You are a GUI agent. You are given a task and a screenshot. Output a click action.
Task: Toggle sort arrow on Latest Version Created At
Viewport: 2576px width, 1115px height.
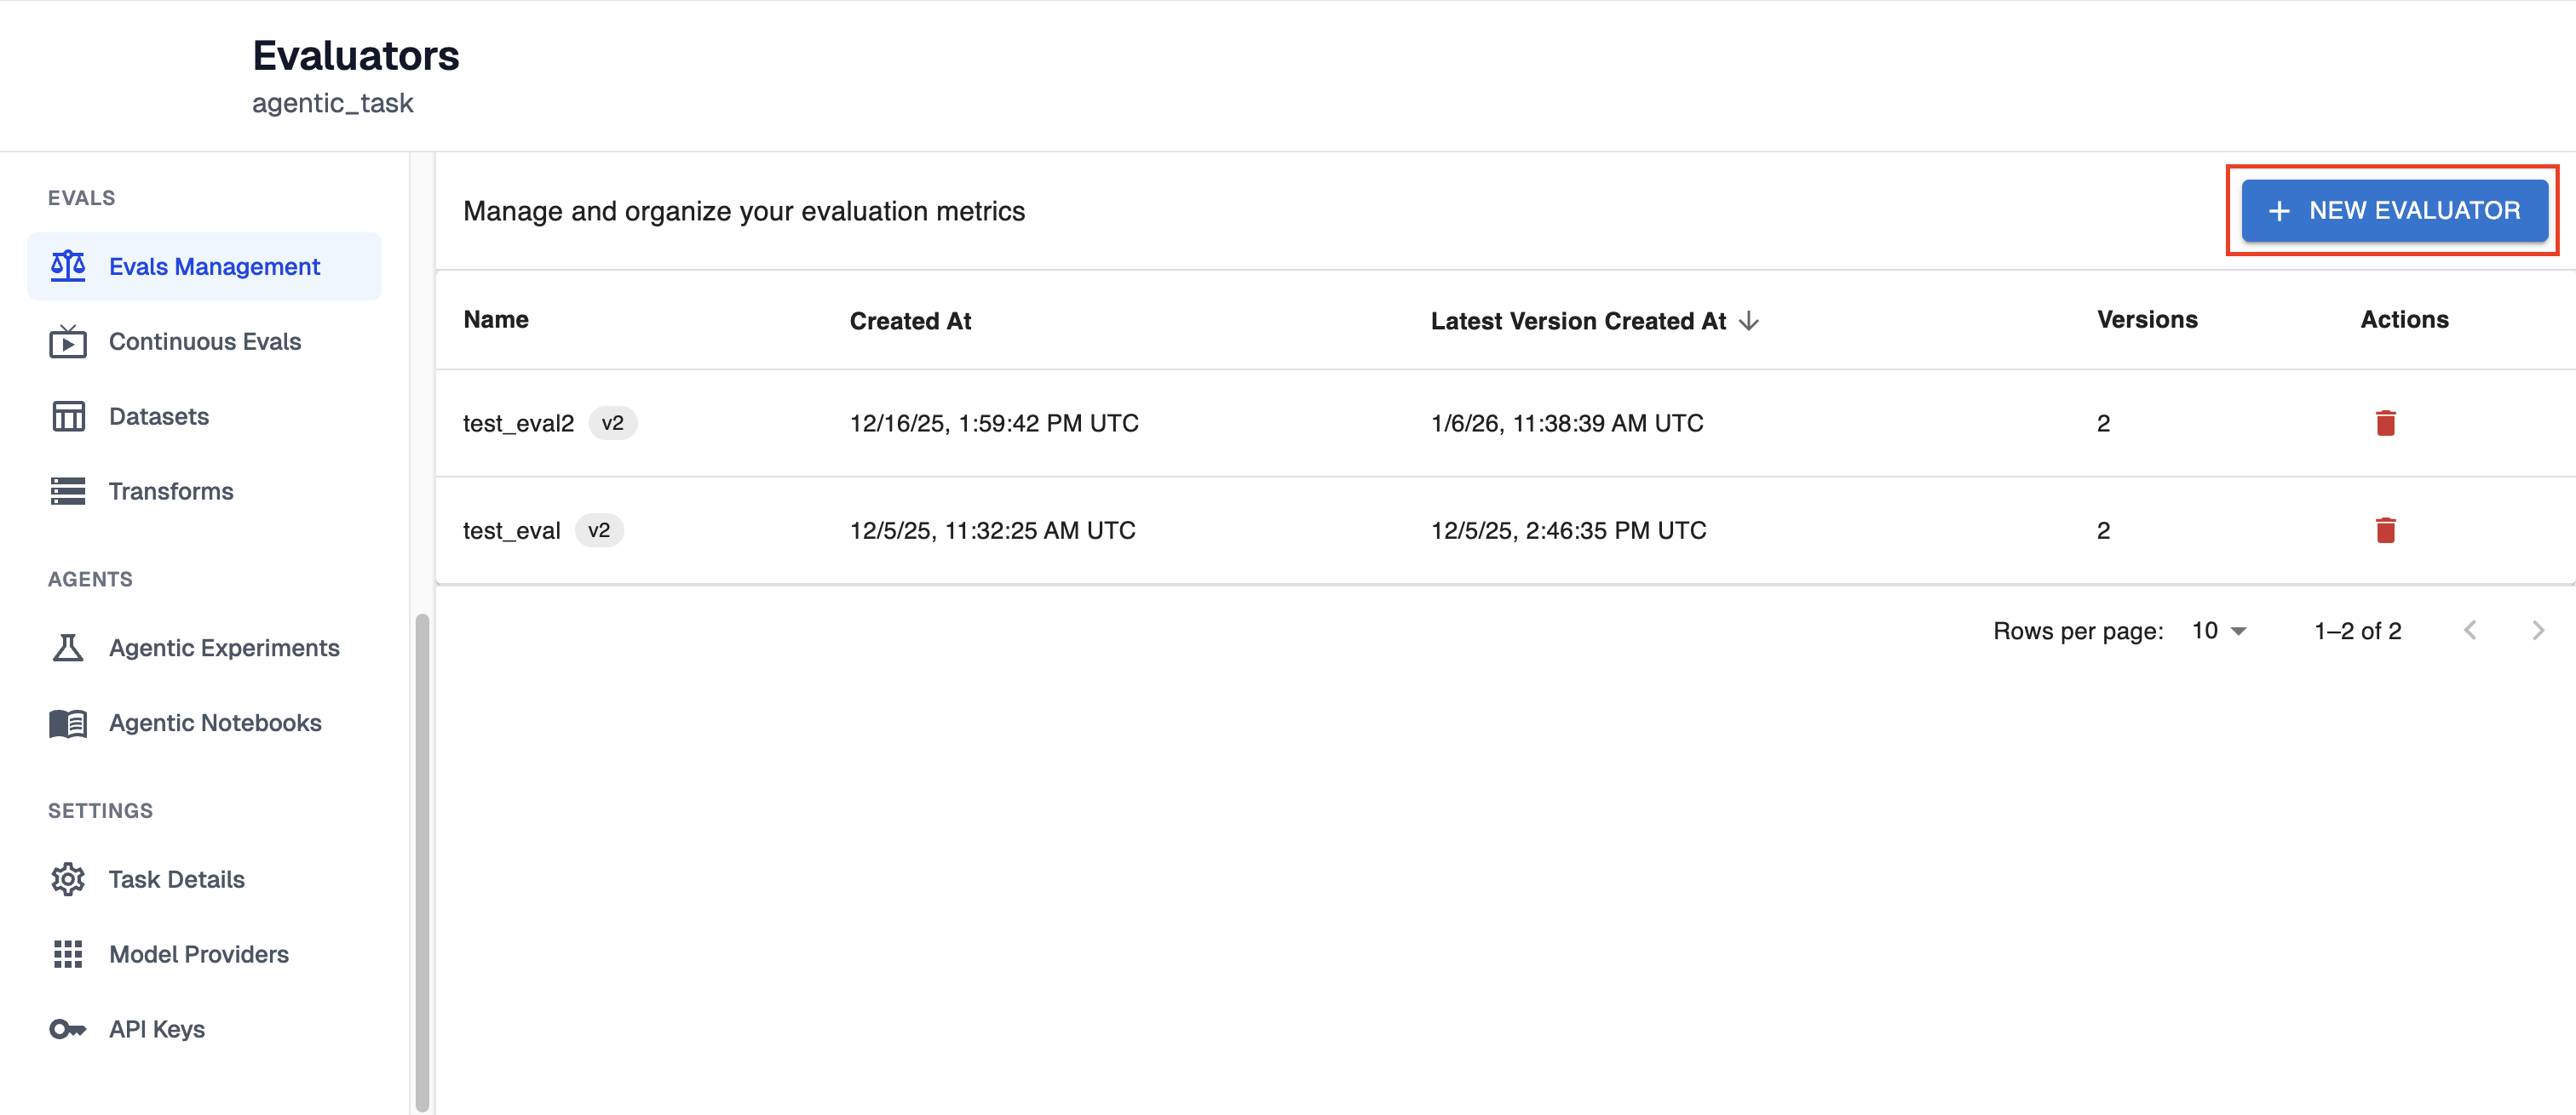click(1748, 321)
